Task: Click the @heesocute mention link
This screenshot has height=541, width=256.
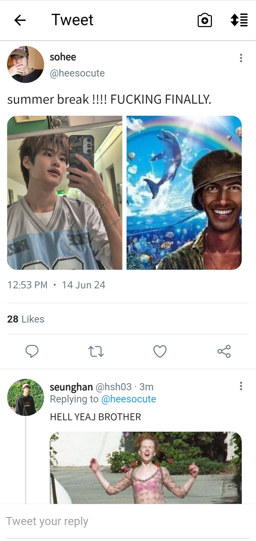Action: coord(128,399)
